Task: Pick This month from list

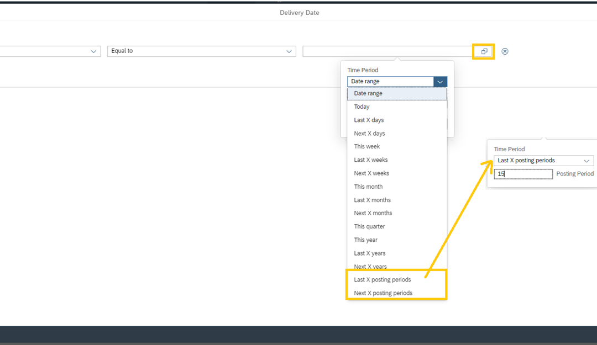Action: [368, 187]
